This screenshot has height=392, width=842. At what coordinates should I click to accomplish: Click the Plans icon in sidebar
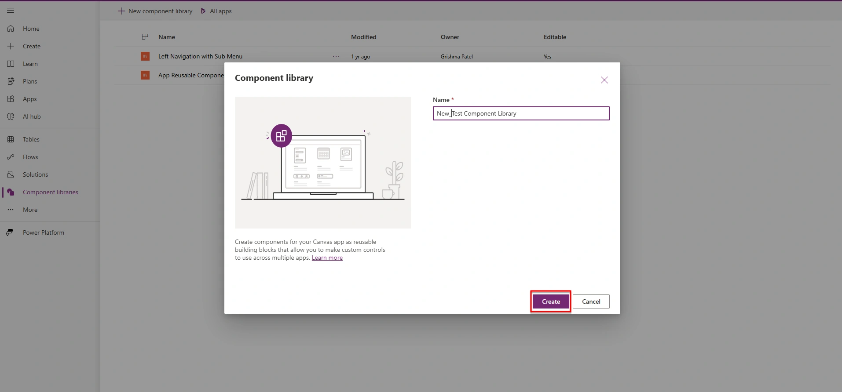[11, 81]
